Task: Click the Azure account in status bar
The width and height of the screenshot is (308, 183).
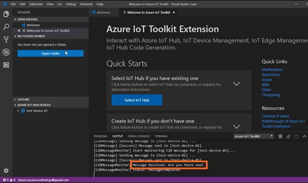Action: click(x=43, y=180)
